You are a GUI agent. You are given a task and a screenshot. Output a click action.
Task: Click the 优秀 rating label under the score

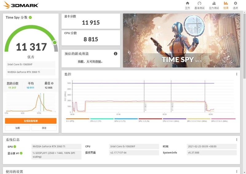31,57
